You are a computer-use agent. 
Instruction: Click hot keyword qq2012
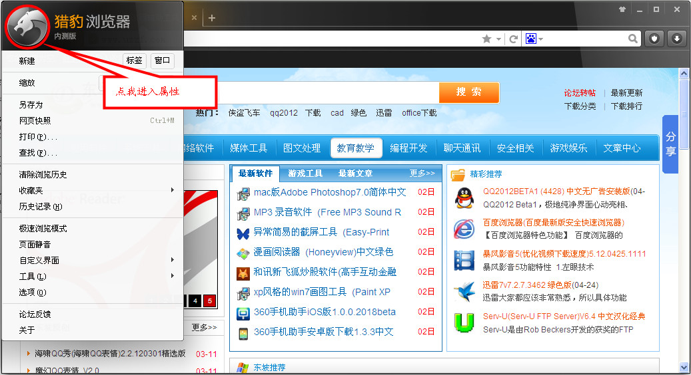click(x=284, y=113)
